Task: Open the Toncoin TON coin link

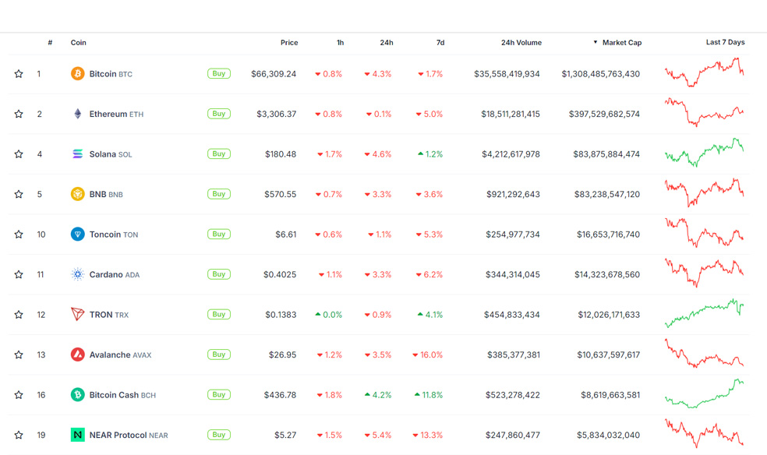Action: coord(114,234)
